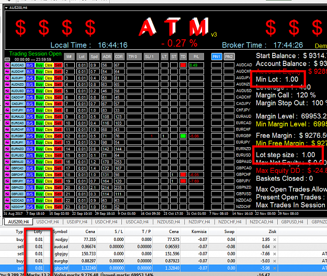Screen dimensions: 327x276
Task: Click the magenta chart icon beside AUDUSD
Action: point(7,91)
